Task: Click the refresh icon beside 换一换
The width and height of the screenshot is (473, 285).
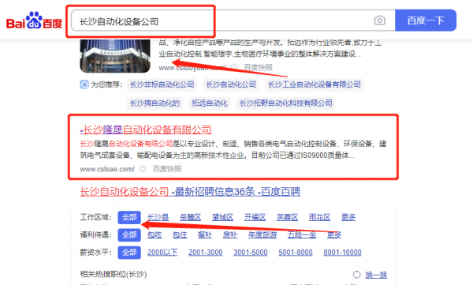Action: 356,275
